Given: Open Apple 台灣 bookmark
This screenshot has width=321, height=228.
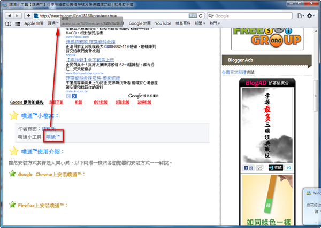Looking at the screenshot, I should coord(34,23).
